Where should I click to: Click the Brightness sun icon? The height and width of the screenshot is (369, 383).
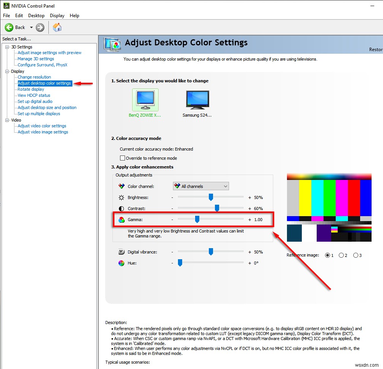click(122, 197)
